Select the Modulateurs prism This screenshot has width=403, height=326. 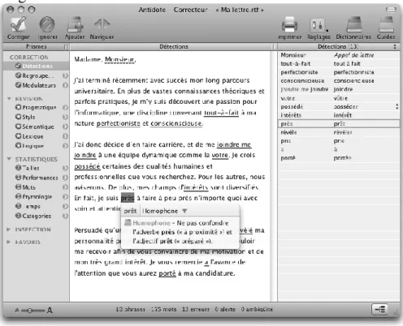click(x=36, y=85)
